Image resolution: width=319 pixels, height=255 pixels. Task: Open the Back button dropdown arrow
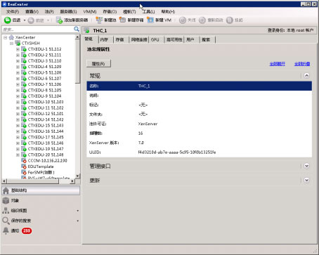25,20
